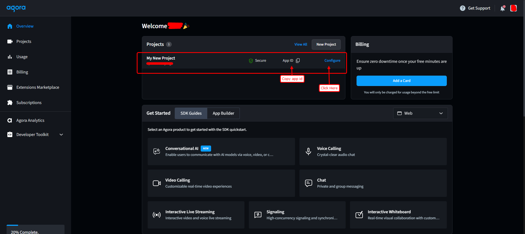Image resolution: width=525 pixels, height=234 pixels.
Task: Expand the Developer Toolkit menu
Action: (61, 135)
